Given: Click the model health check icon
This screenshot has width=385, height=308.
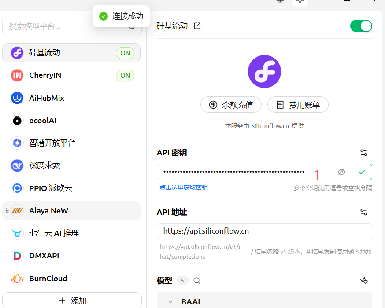Looking at the screenshot, I should pyautogui.click(x=364, y=280).
